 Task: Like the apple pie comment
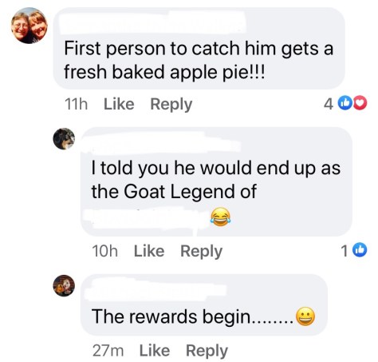119,104
